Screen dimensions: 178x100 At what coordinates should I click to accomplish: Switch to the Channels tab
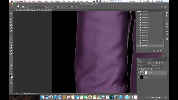(145, 60)
